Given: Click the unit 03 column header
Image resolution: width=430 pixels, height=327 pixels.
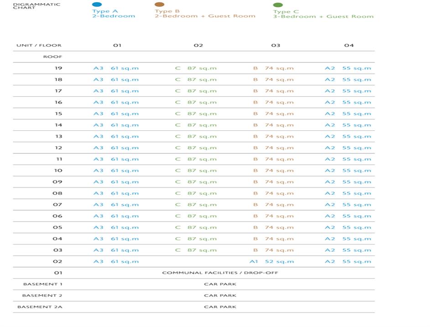Looking at the screenshot, I should [x=275, y=45].
